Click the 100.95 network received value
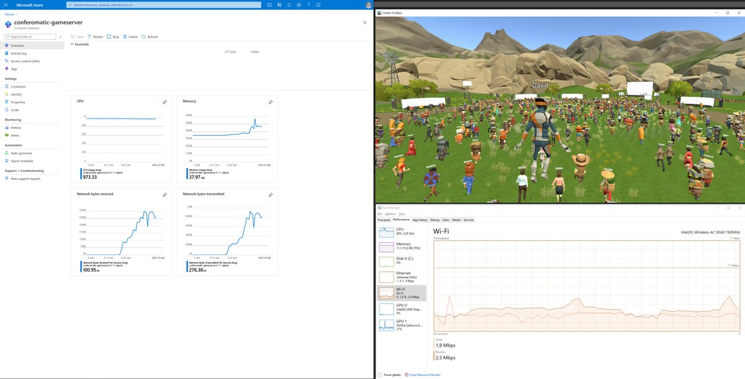Viewport: 745px width, 379px height. [x=88, y=270]
